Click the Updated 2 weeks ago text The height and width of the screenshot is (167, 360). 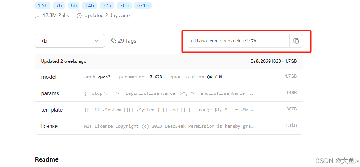pyautogui.click(x=64, y=61)
